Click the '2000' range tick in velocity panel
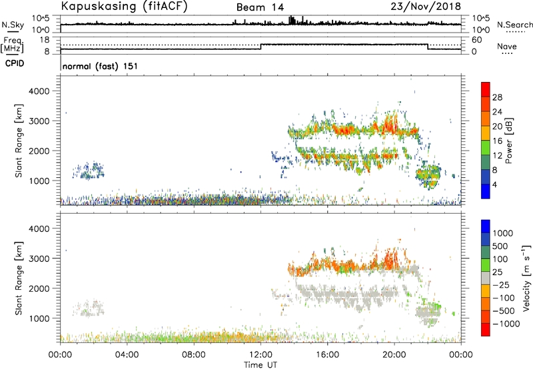 coord(39,288)
